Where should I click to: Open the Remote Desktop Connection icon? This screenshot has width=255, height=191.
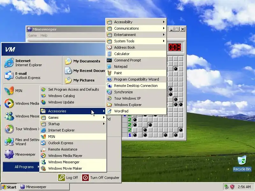tap(109, 86)
